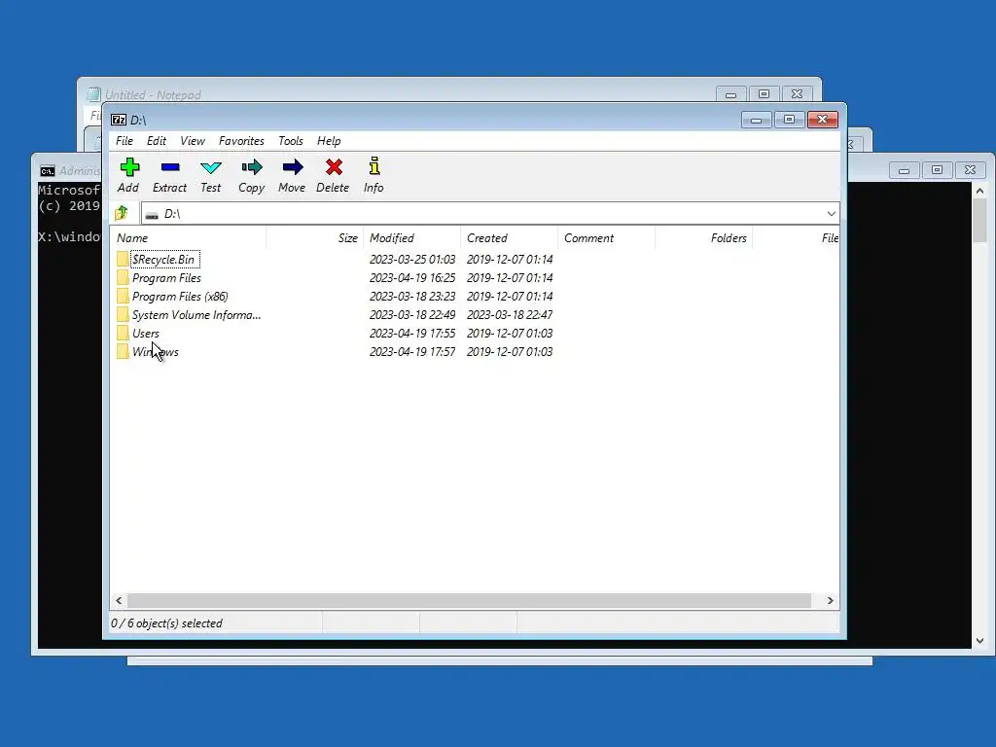Maximize the Command Prompt window

click(x=937, y=169)
